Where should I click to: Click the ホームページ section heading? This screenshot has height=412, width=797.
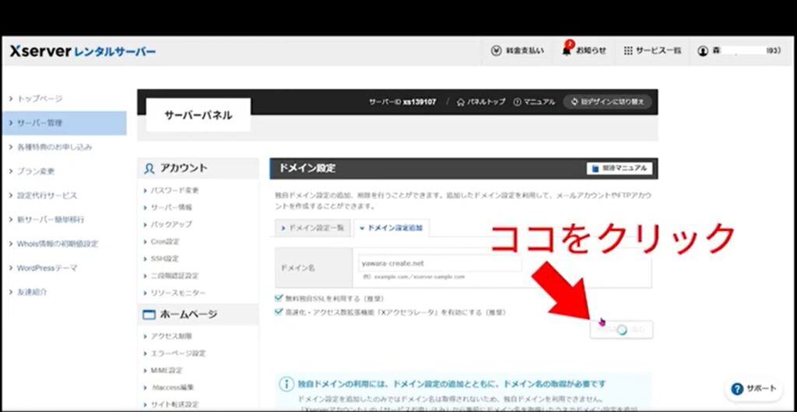click(198, 315)
